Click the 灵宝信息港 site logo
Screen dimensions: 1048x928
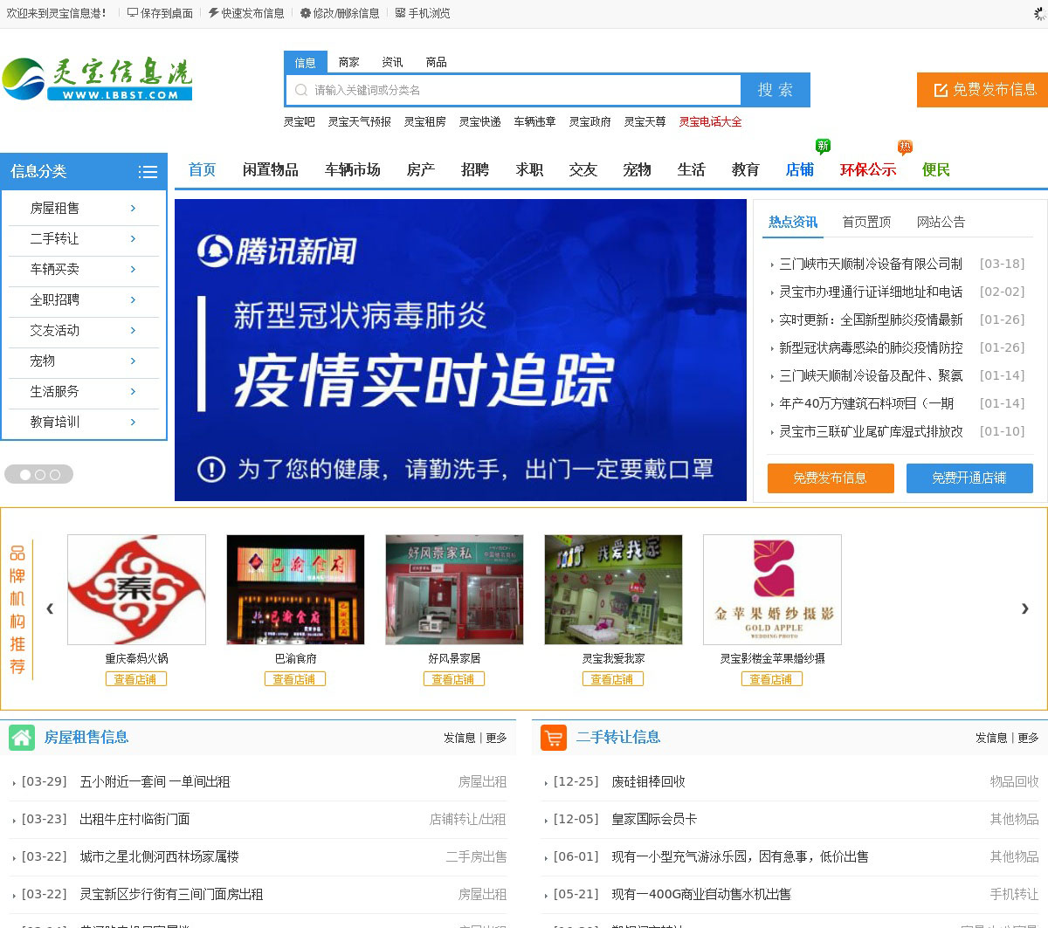pos(97,79)
